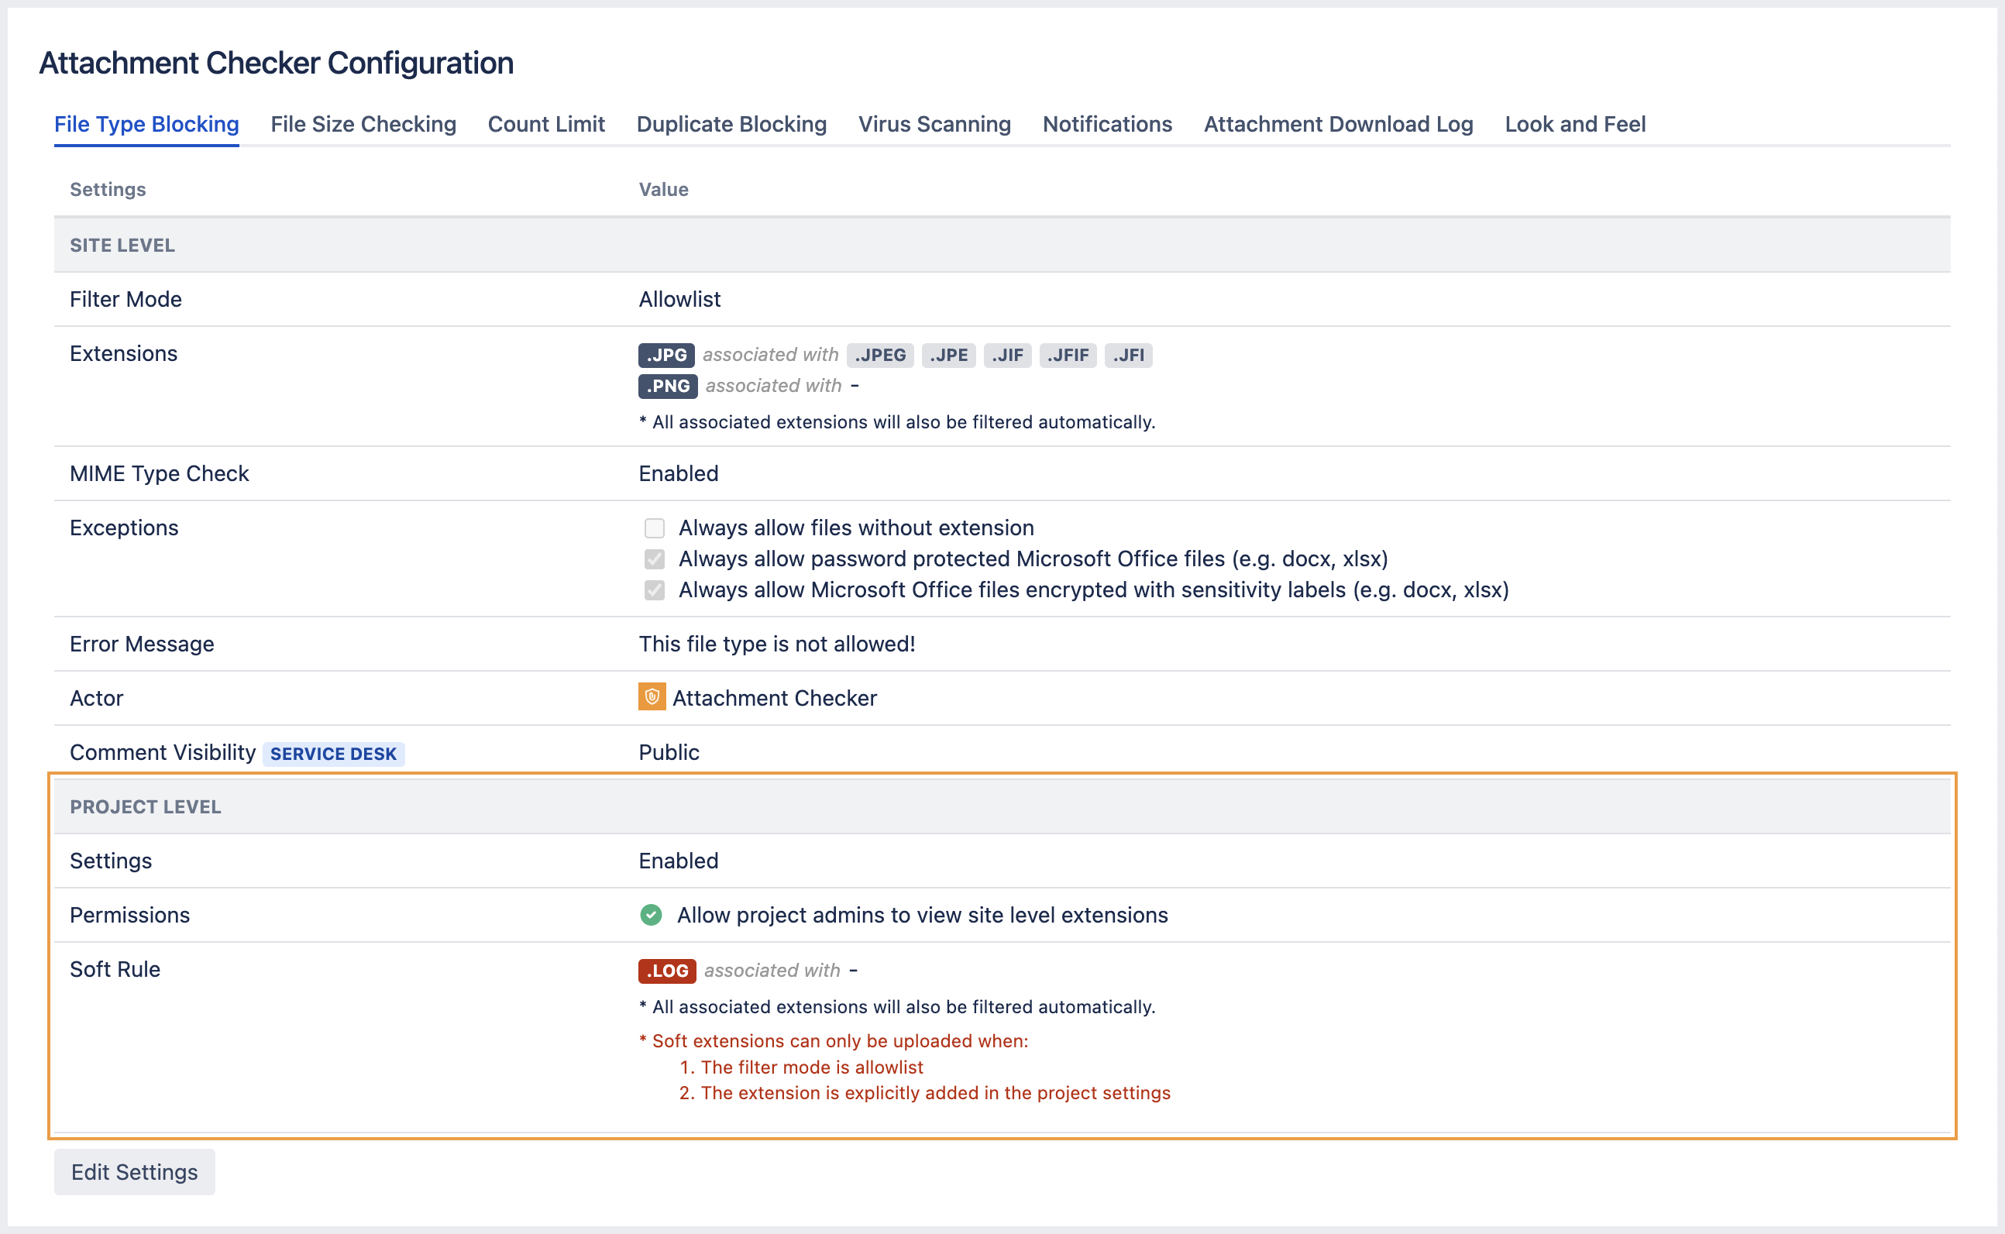Image resolution: width=2005 pixels, height=1234 pixels.
Task: Select the .PNG extension badge
Action: point(667,385)
